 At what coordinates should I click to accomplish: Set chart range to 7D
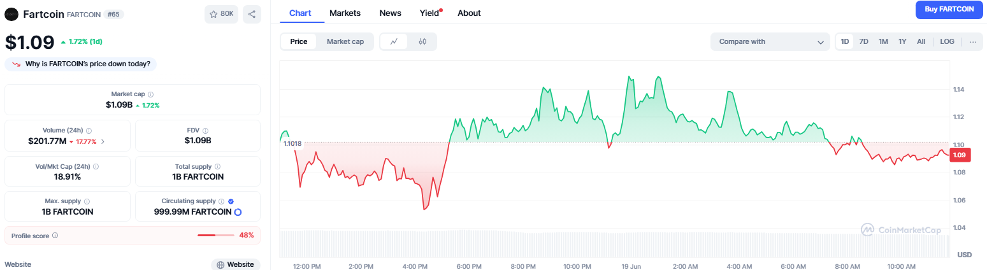coord(864,41)
